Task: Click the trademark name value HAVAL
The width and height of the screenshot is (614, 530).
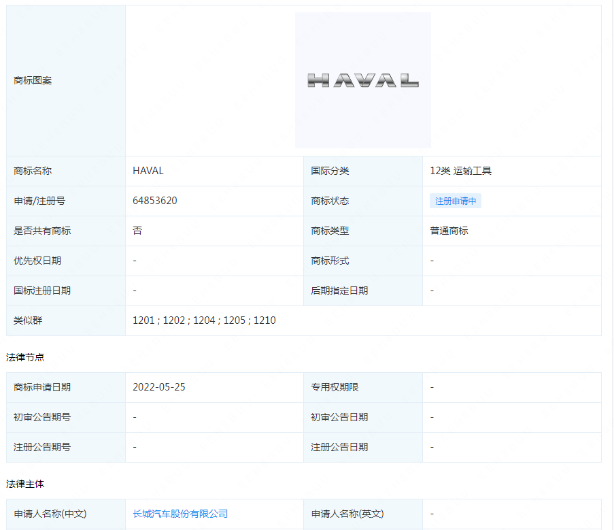Action: pos(148,171)
